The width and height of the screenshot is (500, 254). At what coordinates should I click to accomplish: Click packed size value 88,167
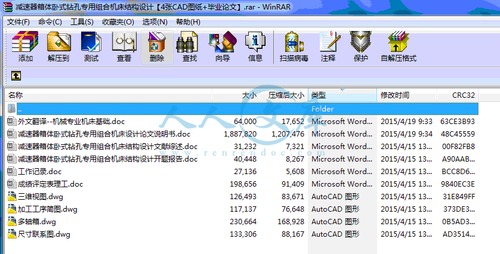click(293, 234)
